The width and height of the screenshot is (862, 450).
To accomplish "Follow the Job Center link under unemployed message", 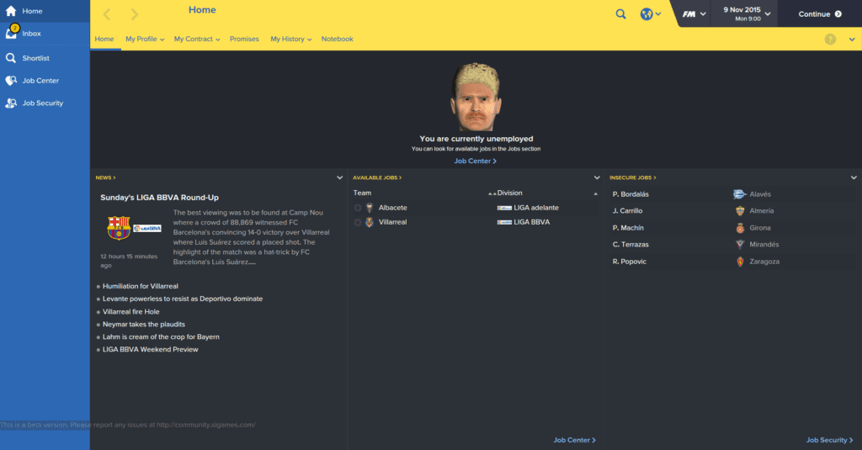I will pyautogui.click(x=475, y=161).
